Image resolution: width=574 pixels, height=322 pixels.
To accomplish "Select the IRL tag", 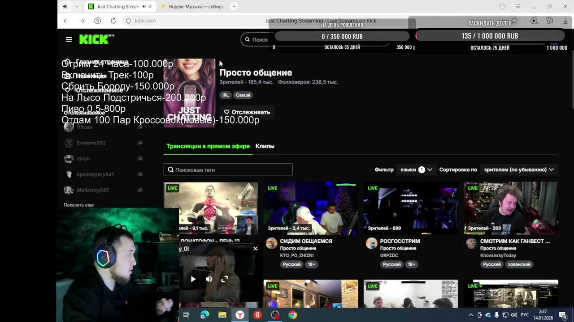I will tap(226, 95).
